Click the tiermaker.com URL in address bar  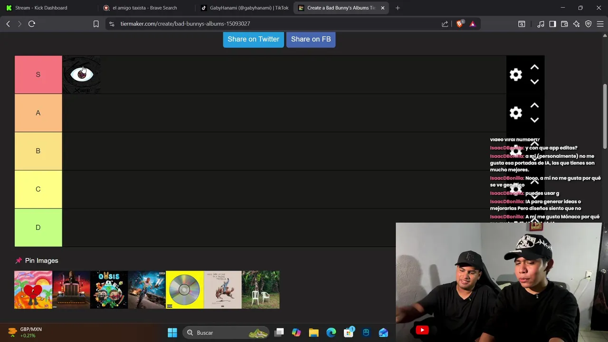click(185, 24)
